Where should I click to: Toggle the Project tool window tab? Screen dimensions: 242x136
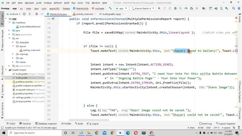coord(2,19)
